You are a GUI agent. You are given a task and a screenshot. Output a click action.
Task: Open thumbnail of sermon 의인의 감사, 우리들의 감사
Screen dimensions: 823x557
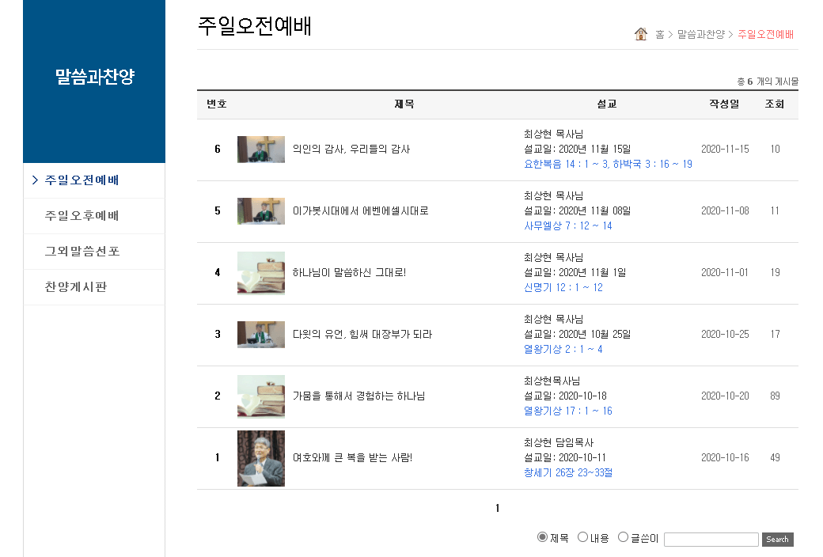coord(261,150)
